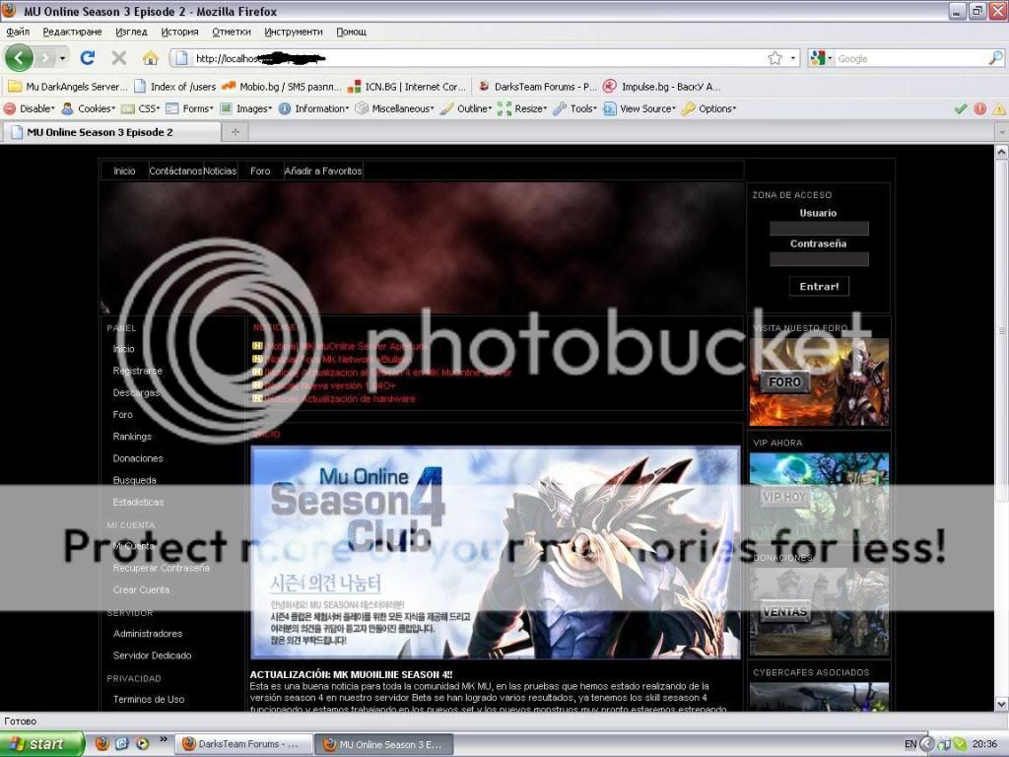Select MU Online Season 3 Episode 2 tab
Viewport: 1009px width, 757px height.
pos(111,132)
